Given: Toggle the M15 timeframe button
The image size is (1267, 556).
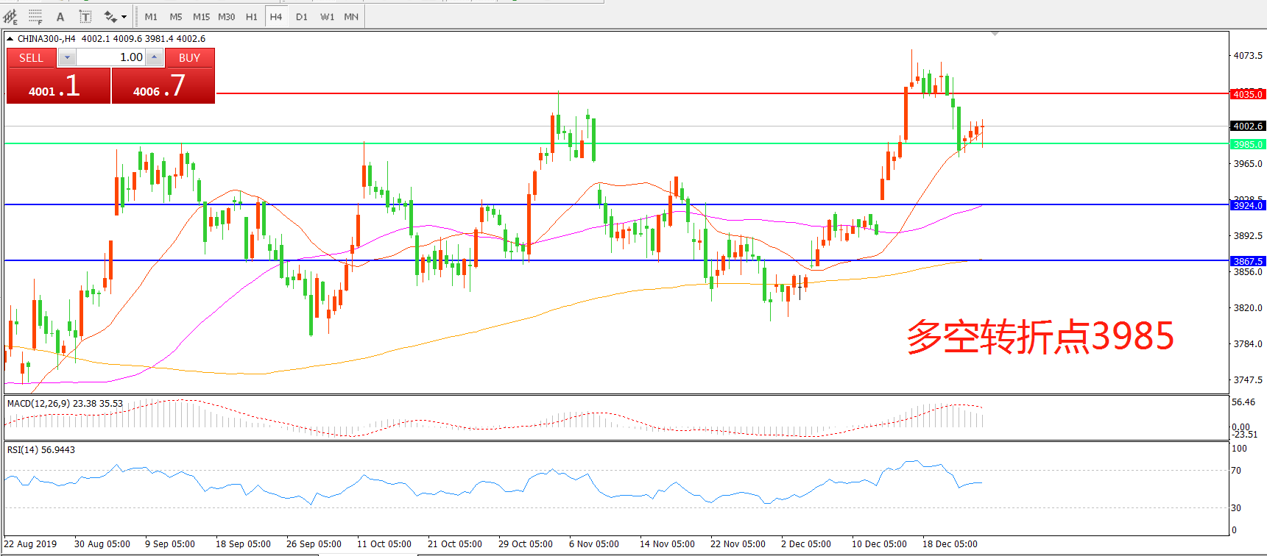Looking at the screenshot, I should tap(201, 16).
